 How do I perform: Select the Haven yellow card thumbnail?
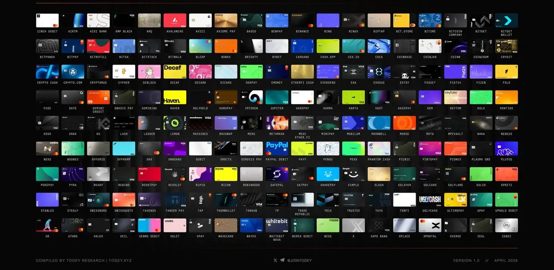pos(175,97)
